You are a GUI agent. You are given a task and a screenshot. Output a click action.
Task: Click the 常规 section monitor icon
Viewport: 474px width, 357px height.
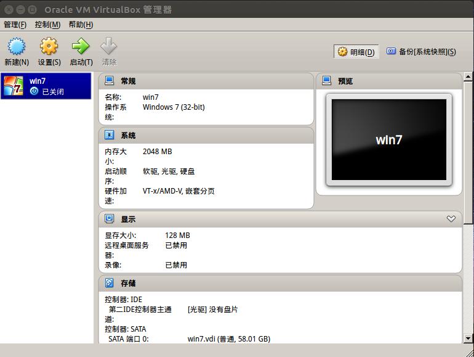coord(109,81)
